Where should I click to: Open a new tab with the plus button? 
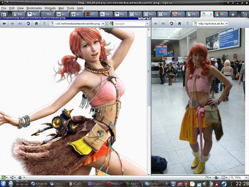[233, 15]
